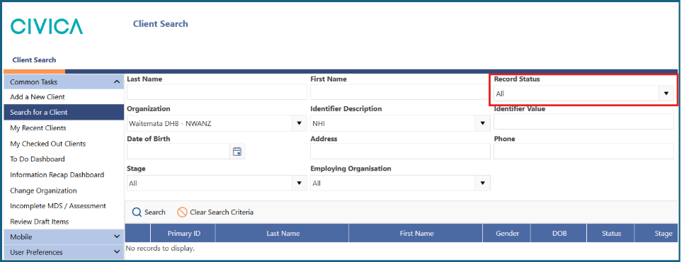Screen dimensions: 684x262
Task: Click the Clear Search Criteria circle icon
Action: pos(183,212)
